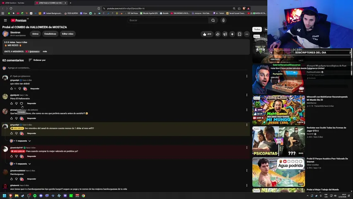Switch to the SionAron - YouTube tab
This screenshot has width=353, height=199.
[17, 3]
